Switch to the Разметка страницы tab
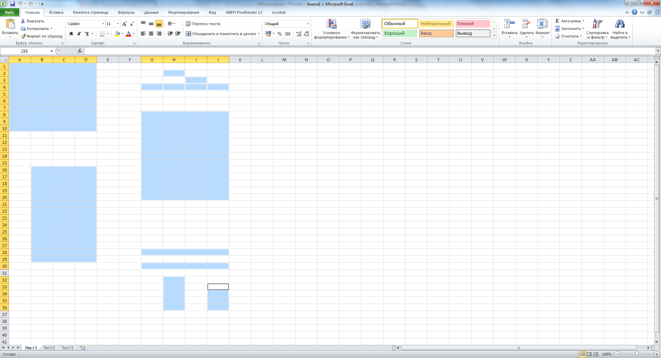This screenshot has height=358, width=661. tap(91, 12)
